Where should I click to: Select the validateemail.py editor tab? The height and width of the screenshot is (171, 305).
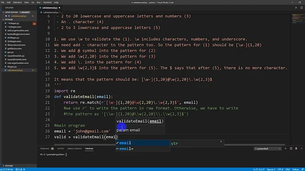coord(50,8)
